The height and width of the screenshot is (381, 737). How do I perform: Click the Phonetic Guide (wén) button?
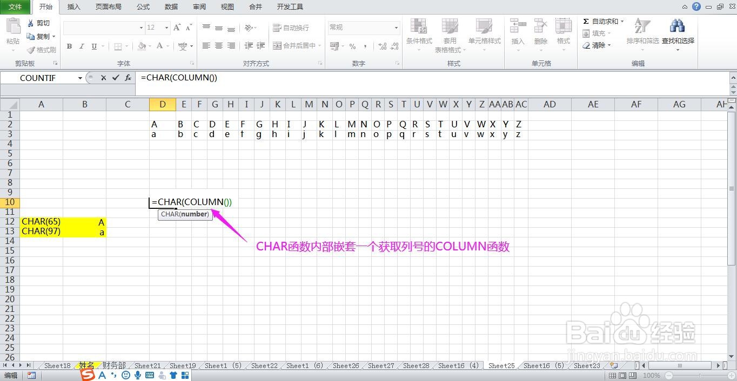(183, 46)
